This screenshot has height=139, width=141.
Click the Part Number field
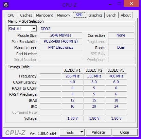[61, 53]
